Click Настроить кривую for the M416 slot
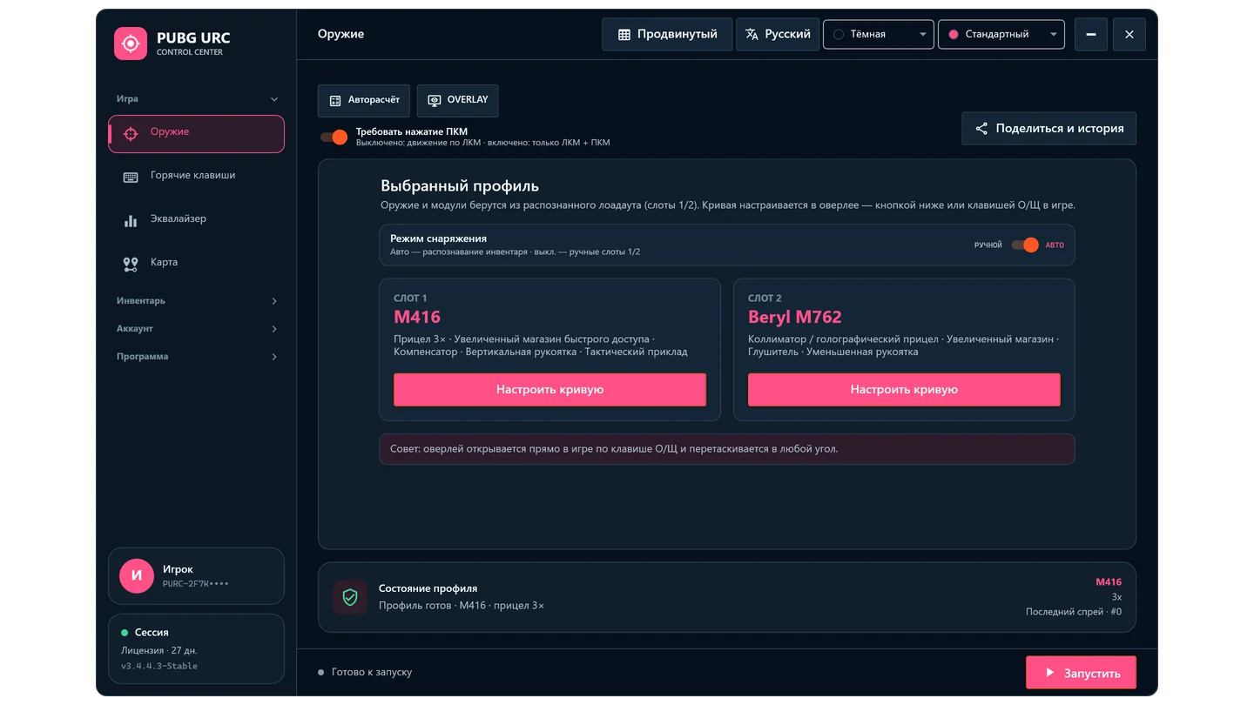 point(549,390)
